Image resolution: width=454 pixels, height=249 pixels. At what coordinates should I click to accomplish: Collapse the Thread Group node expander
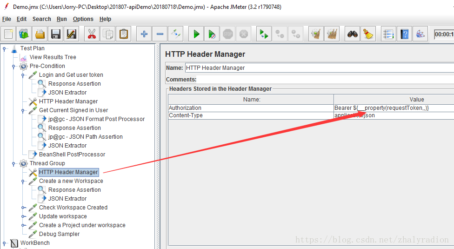pos(13,164)
